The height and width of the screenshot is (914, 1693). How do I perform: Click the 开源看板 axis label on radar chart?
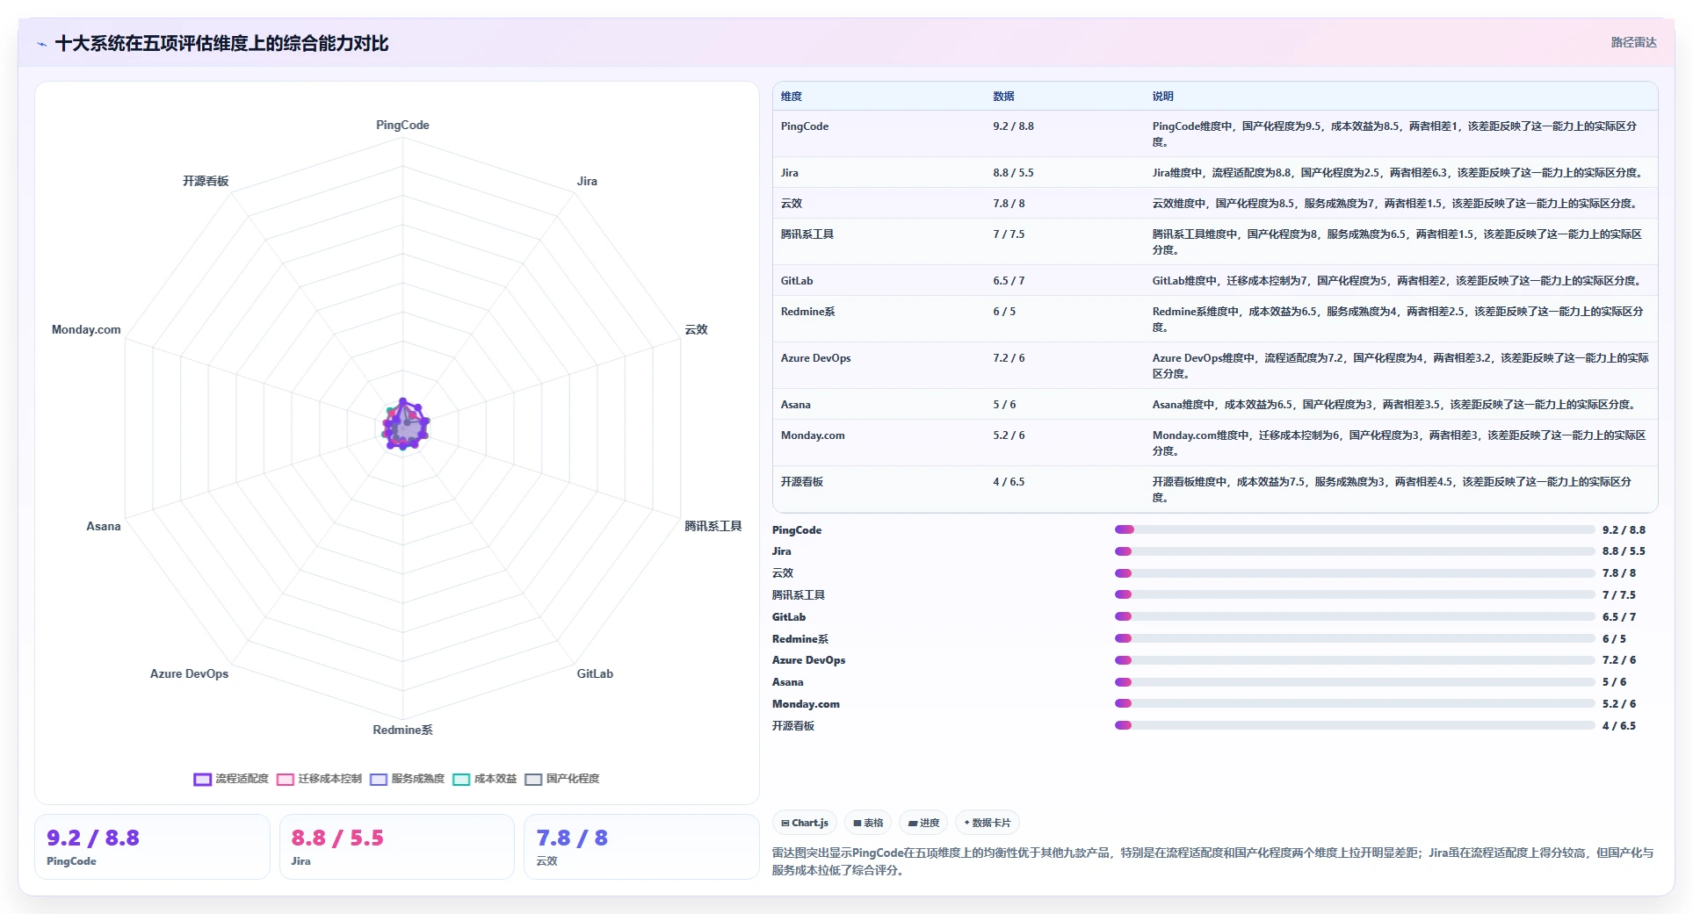click(206, 182)
